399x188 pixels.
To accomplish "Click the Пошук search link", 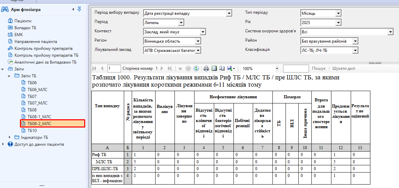I will pyautogui.click(x=319, y=68).
